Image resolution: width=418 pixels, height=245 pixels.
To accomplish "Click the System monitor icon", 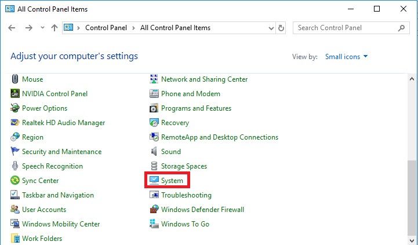I will pos(154,181).
